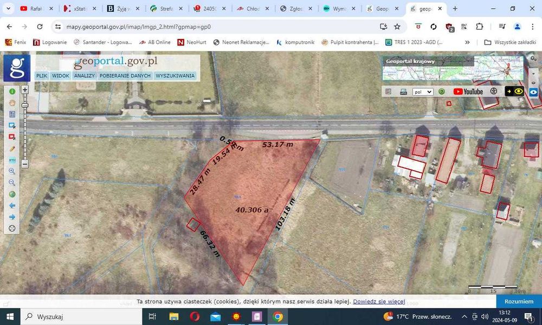Follow the 'Dowiedz się więcej' link
The width and height of the screenshot is (542, 325).
pyautogui.click(x=379, y=302)
